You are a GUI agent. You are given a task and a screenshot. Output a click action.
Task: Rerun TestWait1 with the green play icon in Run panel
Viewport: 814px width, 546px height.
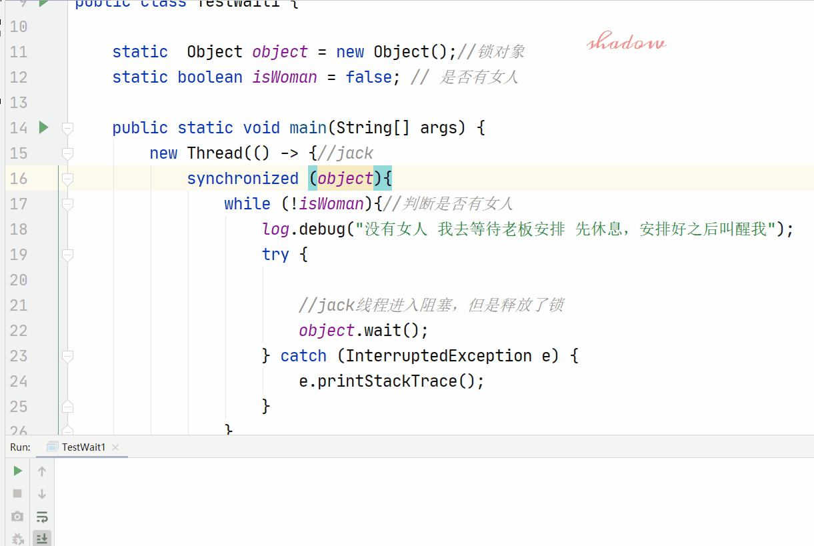[18, 471]
